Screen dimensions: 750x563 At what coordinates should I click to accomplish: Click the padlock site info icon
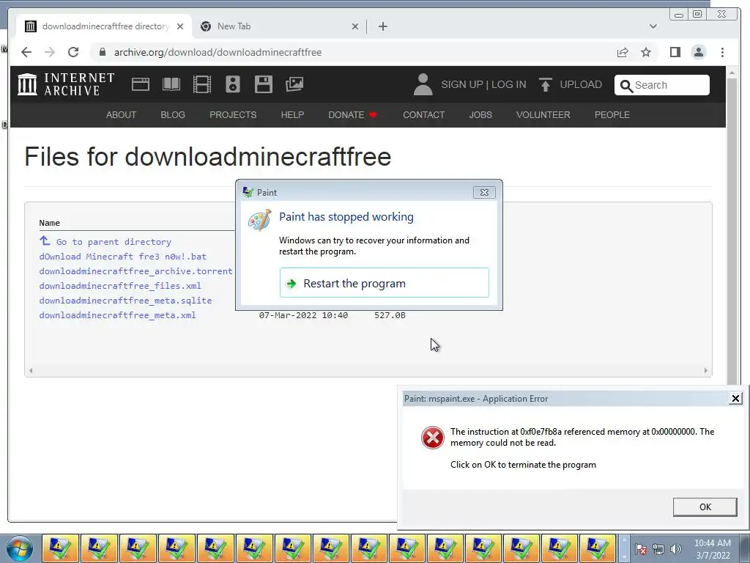click(102, 52)
